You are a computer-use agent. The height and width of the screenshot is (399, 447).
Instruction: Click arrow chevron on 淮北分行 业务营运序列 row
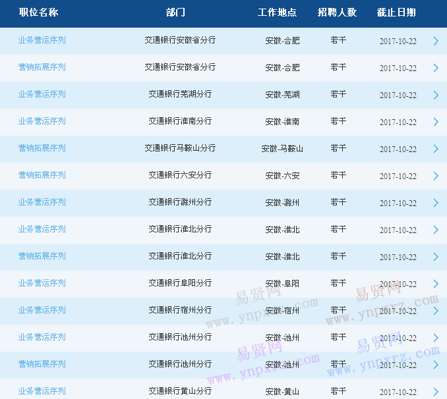(x=436, y=230)
